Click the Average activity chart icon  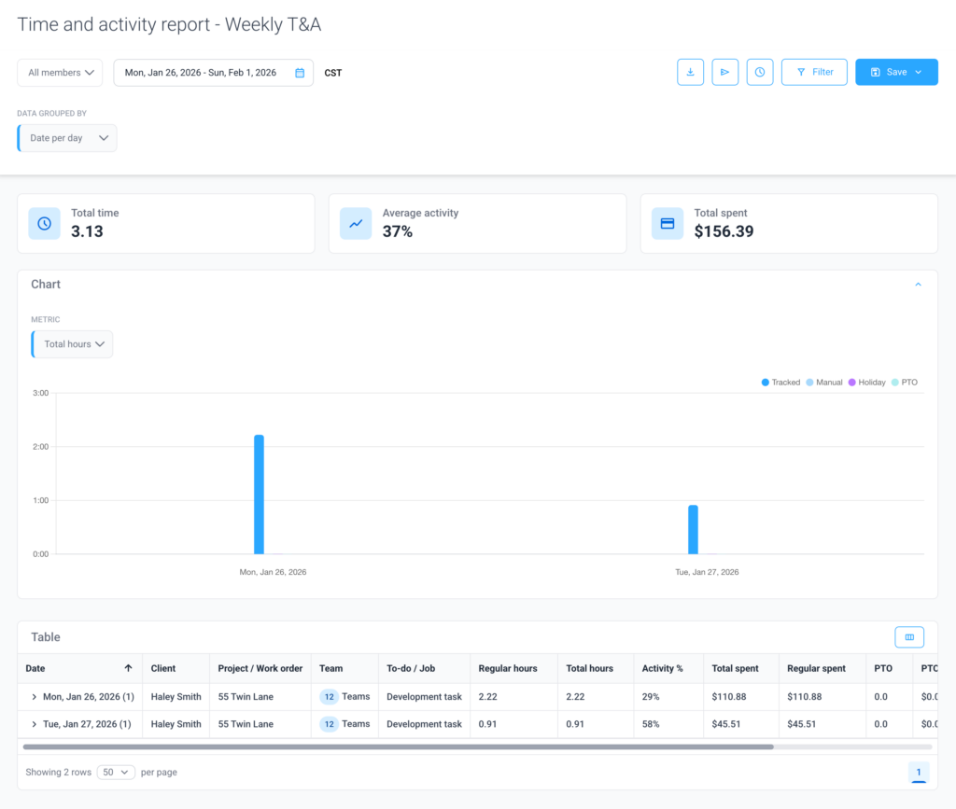click(356, 224)
